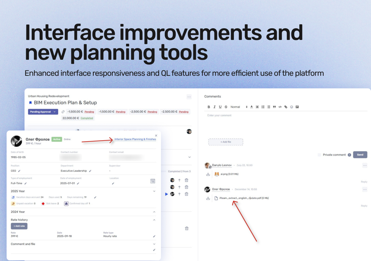Click the Send comment button
Image resolution: width=371 pixels, height=261 pixels.
(360, 155)
